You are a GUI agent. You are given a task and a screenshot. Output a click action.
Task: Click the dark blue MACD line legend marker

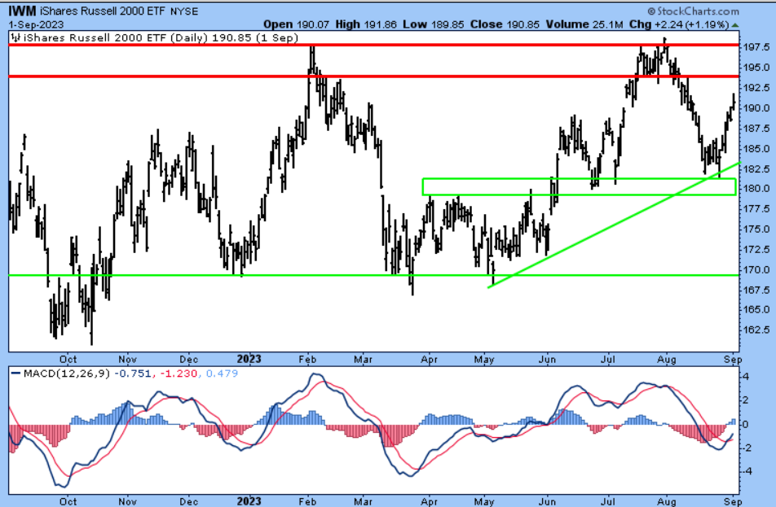(x=15, y=374)
